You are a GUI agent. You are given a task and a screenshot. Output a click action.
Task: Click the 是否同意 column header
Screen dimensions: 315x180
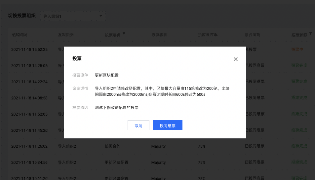coord(253,34)
